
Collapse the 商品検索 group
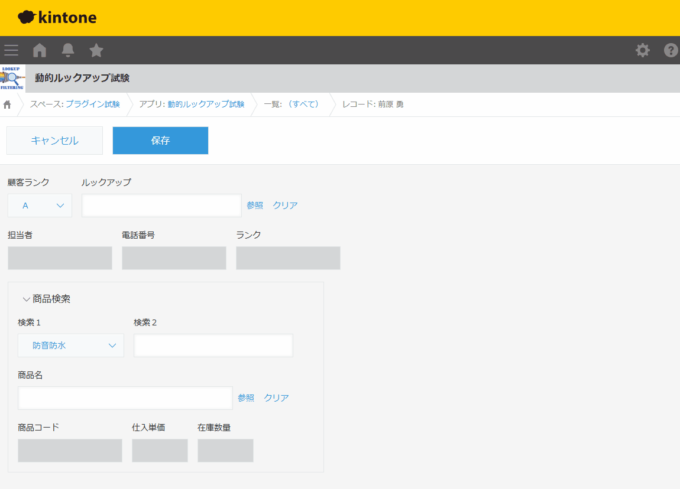click(27, 299)
